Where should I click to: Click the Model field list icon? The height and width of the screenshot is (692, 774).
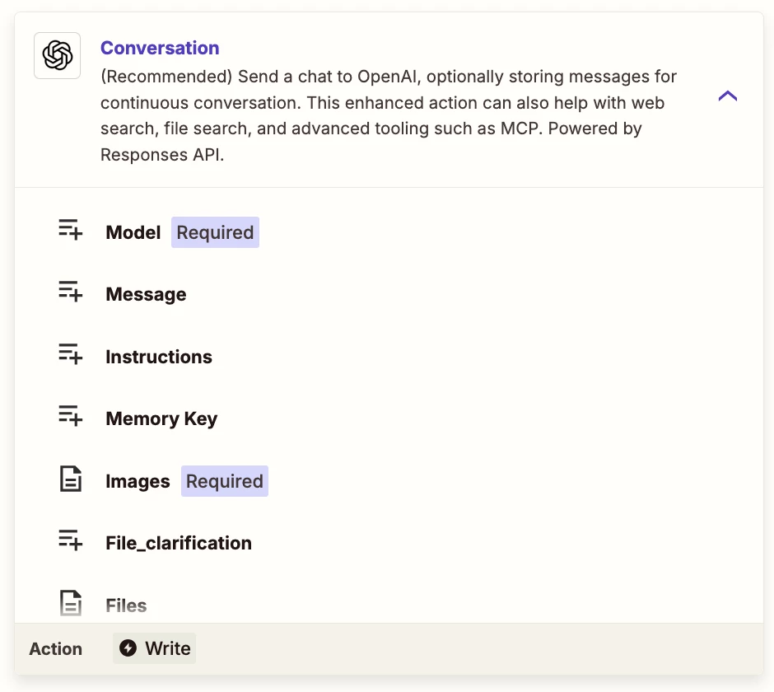coord(71,230)
